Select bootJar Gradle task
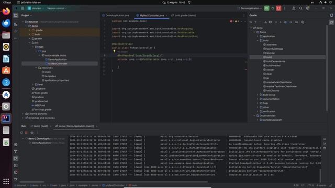335x188 pixels. (271, 53)
